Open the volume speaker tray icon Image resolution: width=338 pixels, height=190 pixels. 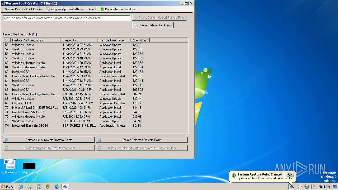tap(300, 187)
